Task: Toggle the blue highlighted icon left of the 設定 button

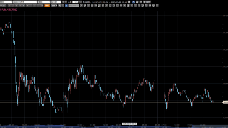Action: coord(134,2)
